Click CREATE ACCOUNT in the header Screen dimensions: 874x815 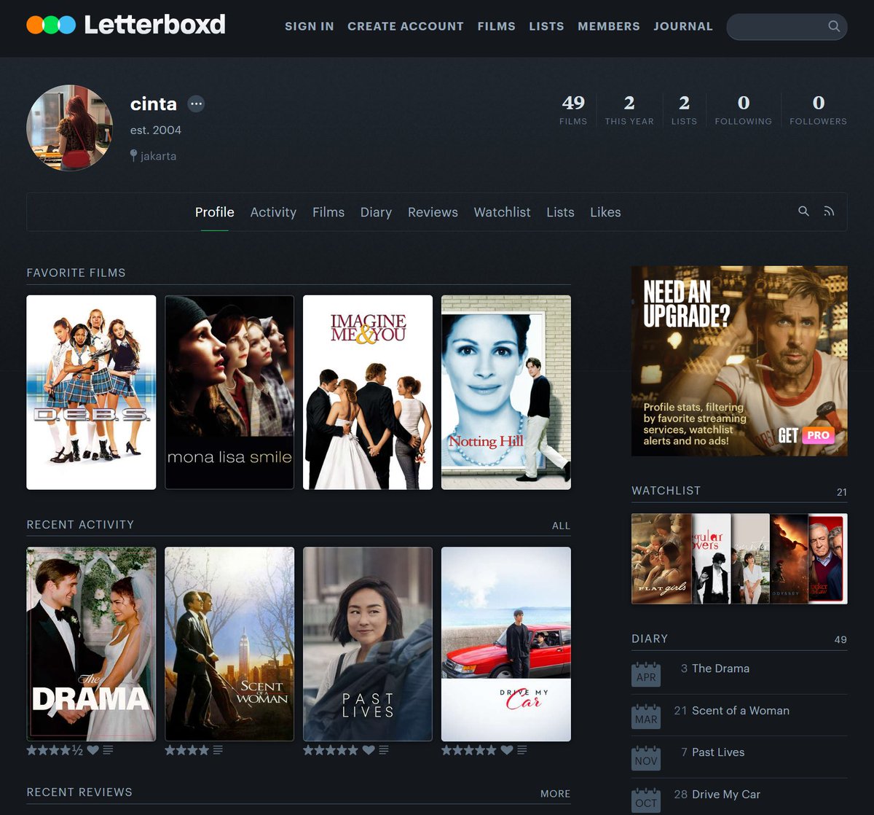point(406,26)
